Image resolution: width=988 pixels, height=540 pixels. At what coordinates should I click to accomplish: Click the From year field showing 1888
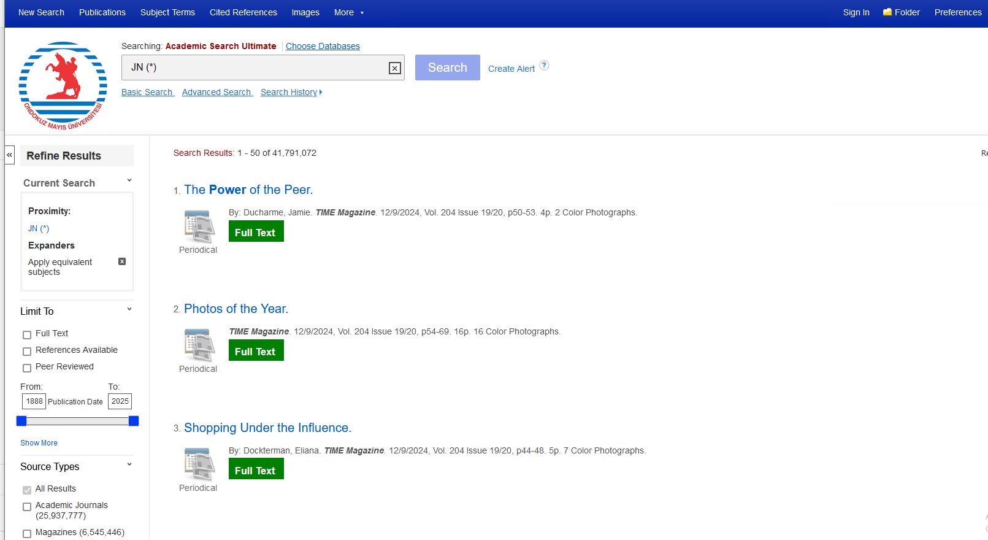coord(34,401)
